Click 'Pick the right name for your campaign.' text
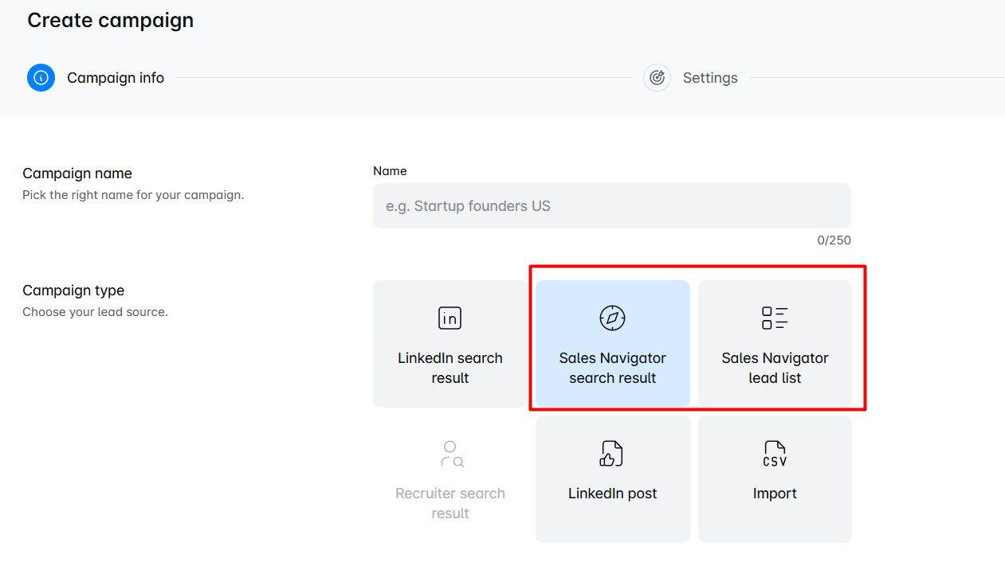 pyautogui.click(x=133, y=194)
